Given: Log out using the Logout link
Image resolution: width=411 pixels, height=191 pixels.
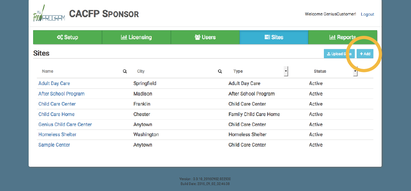Looking at the screenshot, I should (x=367, y=14).
